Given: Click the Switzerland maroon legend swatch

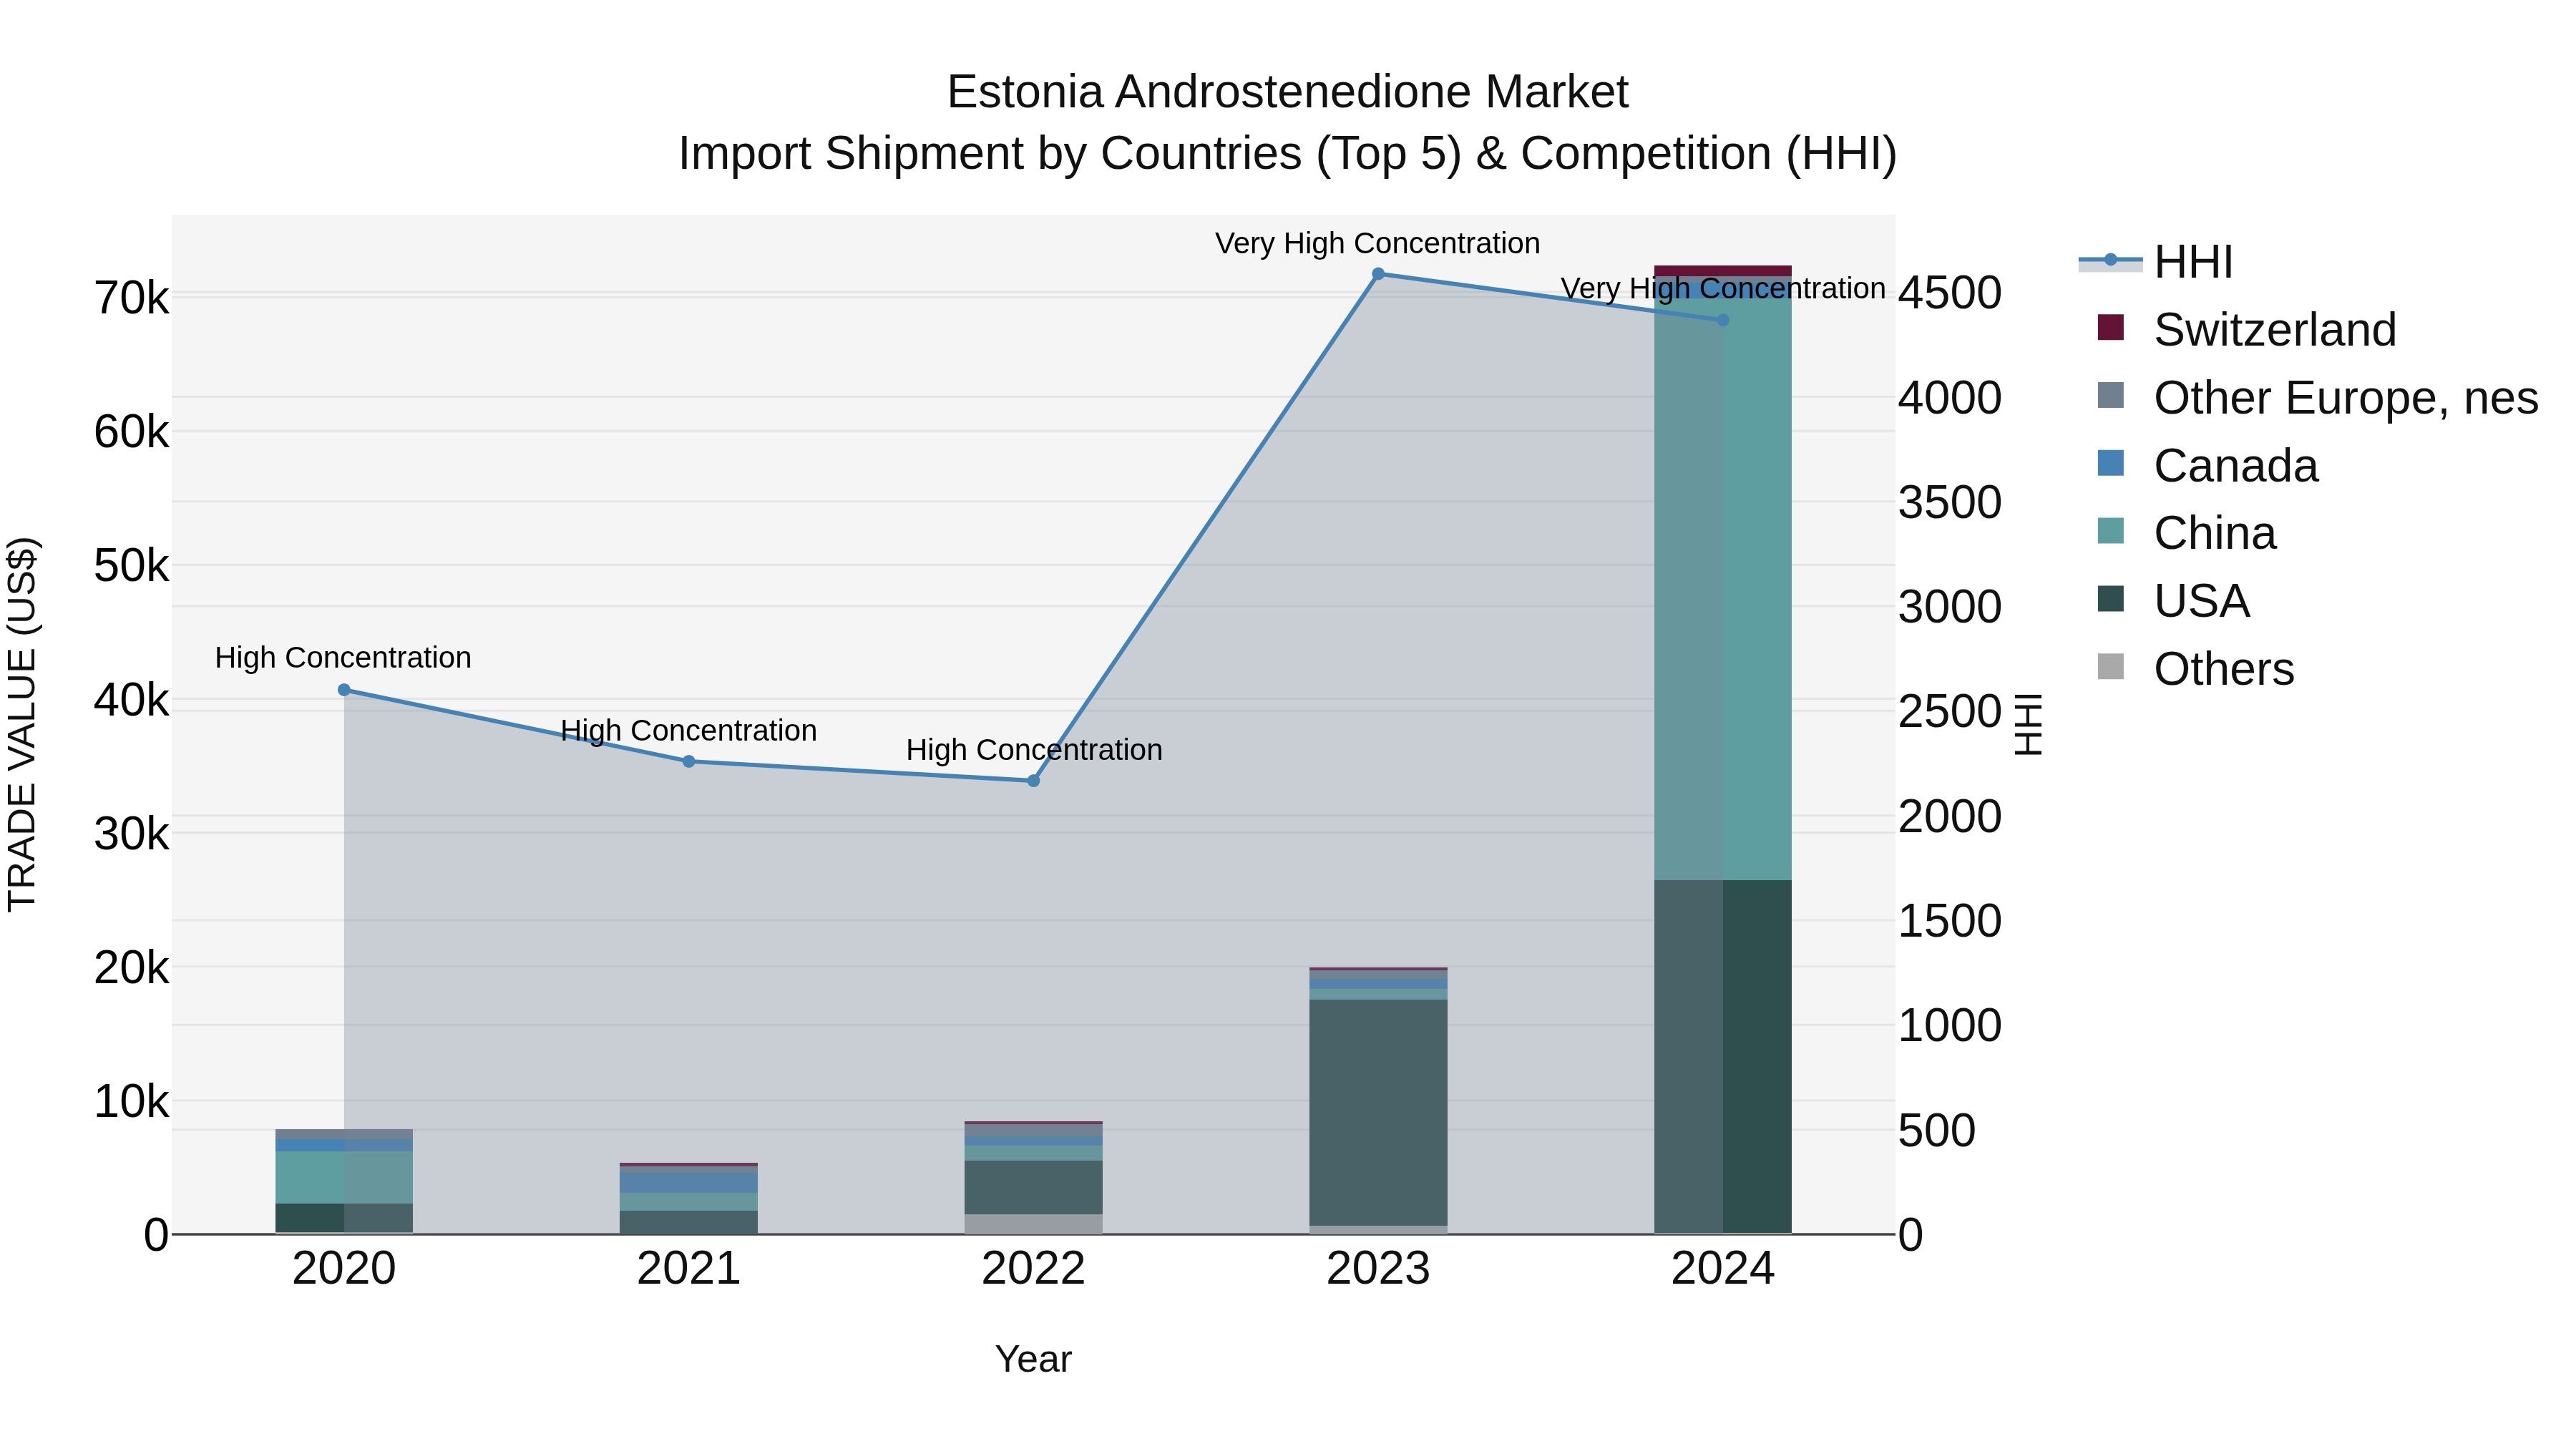Looking at the screenshot, I should click(2110, 327).
